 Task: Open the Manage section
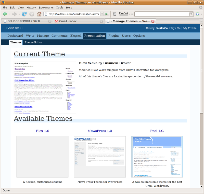[43, 36]
